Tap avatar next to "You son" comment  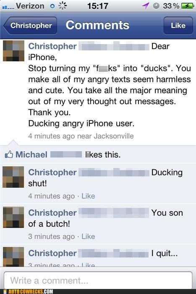(13, 217)
